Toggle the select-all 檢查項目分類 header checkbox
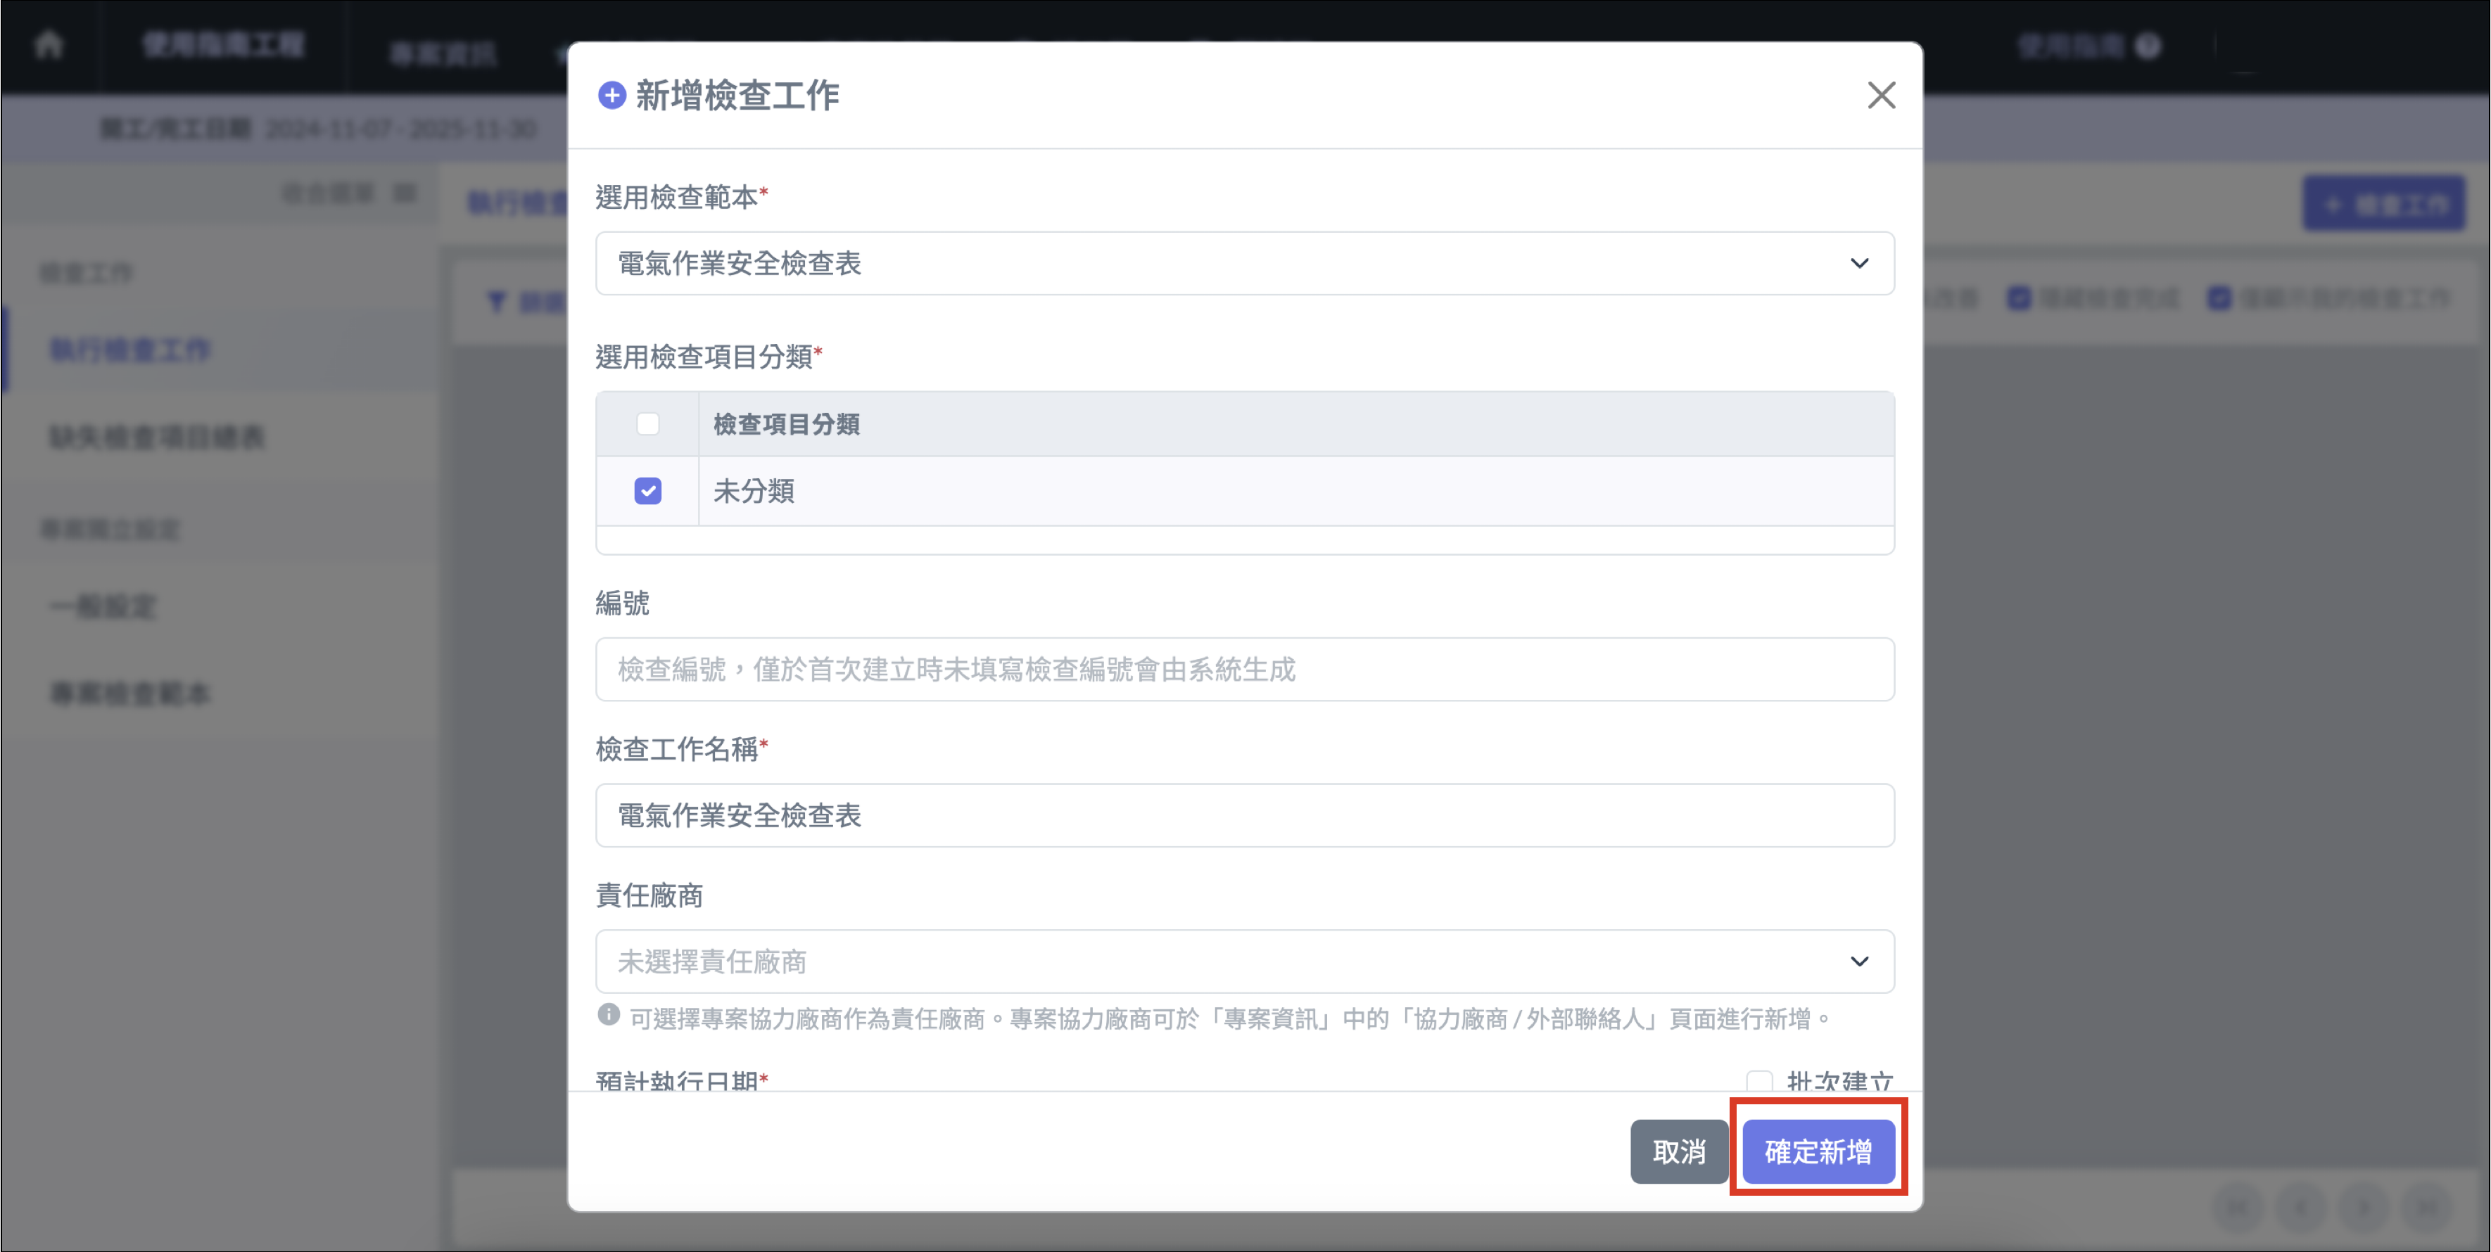The width and height of the screenshot is (2491, 1252). tap(648, 423)
